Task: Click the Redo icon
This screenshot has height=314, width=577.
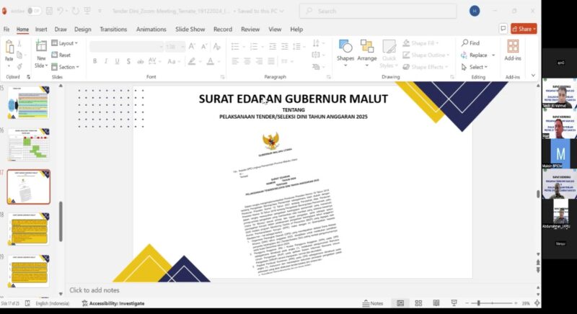Action: tap(76, 11)
